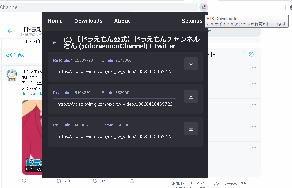Open the 利用規約 terms link

point(179,184)
